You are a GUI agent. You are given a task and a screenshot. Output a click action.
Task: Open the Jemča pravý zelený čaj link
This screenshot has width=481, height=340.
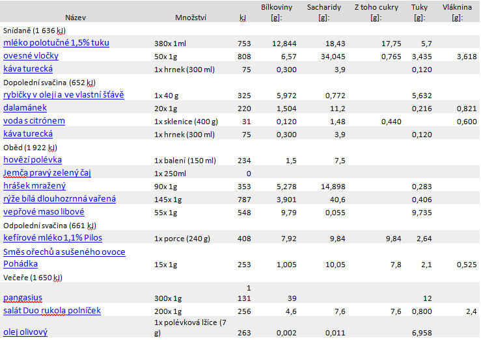click(x=47, y=173)
